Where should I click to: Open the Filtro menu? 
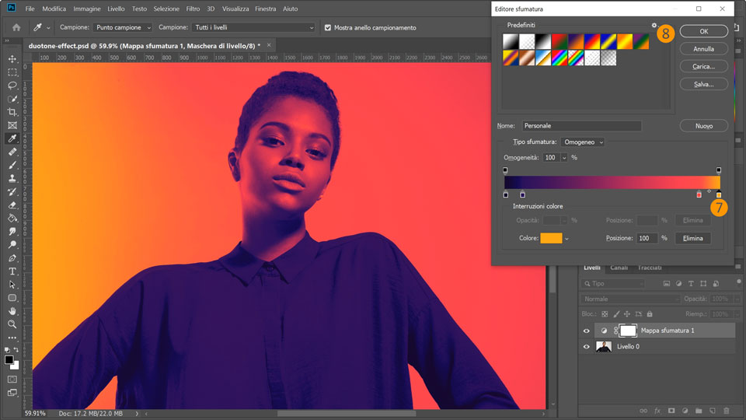[x=193, y=9]
